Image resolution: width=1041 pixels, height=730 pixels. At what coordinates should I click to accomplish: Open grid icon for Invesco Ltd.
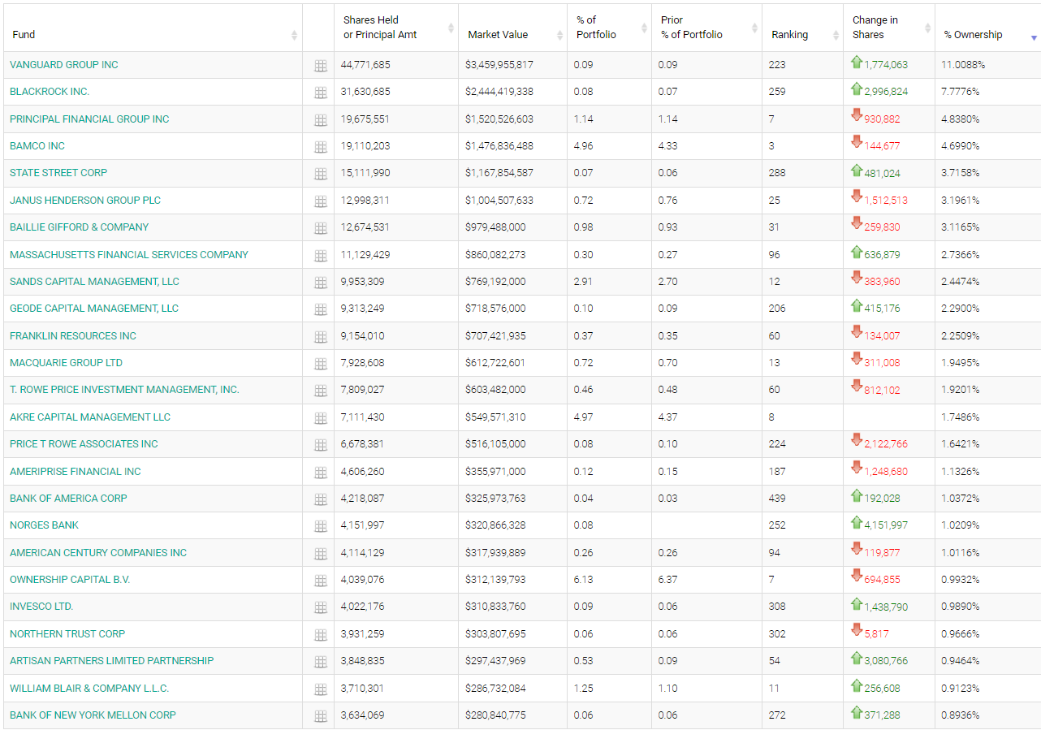coord(321,607)
